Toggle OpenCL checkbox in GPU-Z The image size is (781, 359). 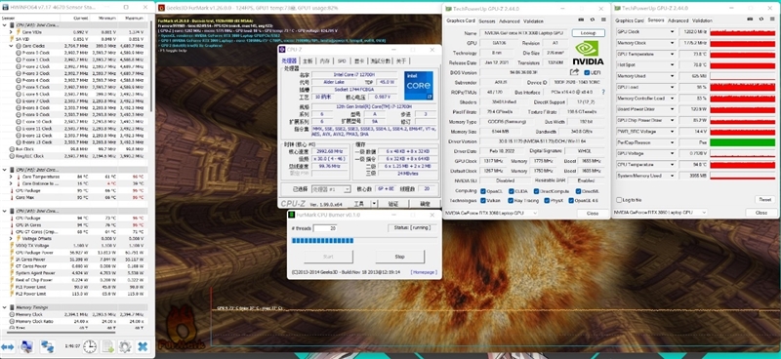(x=483, y=191)
